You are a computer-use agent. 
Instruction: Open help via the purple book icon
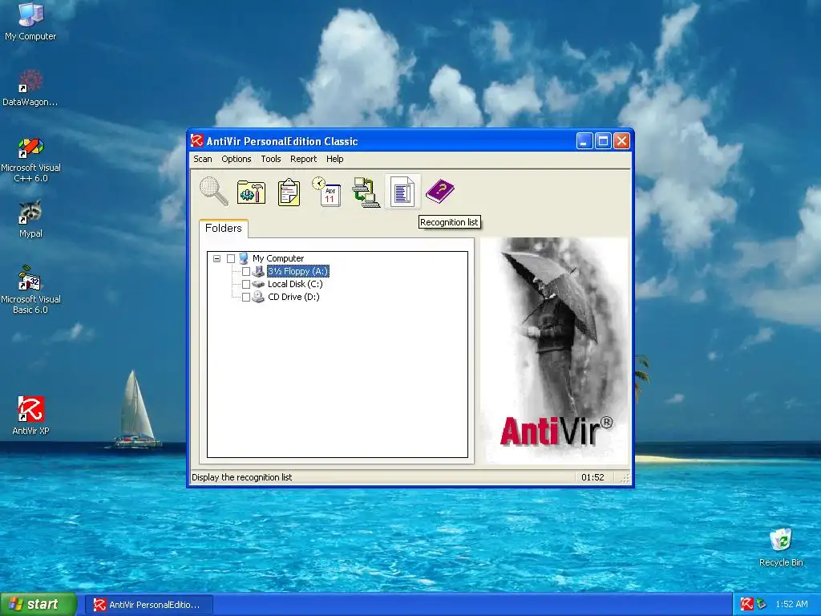pos(440,191)
